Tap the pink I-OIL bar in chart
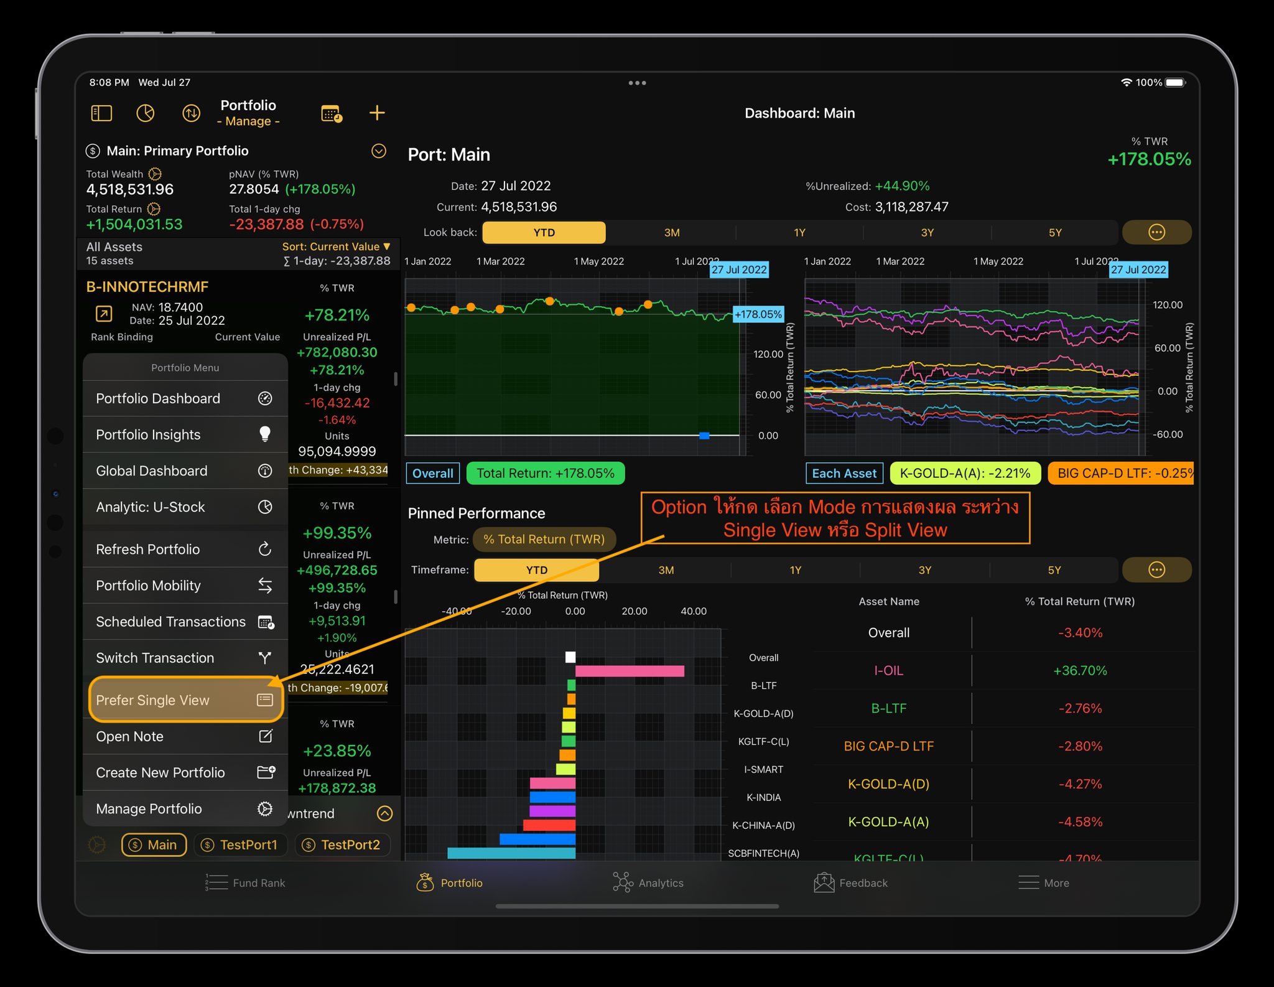 click(630, 671)
